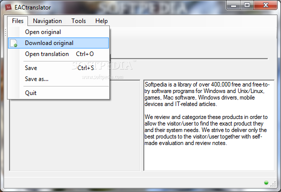The width and height of the screenshot is (281, 192).
Task: Click inside the Softpedia translation text box
Action: [x=209, y=125]
